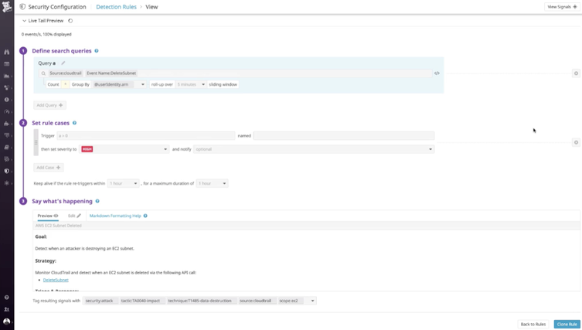Image resolution: width=582 pixels, height=330 pixels.
Task: Toggle the code view icon in query bar
Action: (x=437, y=73)
